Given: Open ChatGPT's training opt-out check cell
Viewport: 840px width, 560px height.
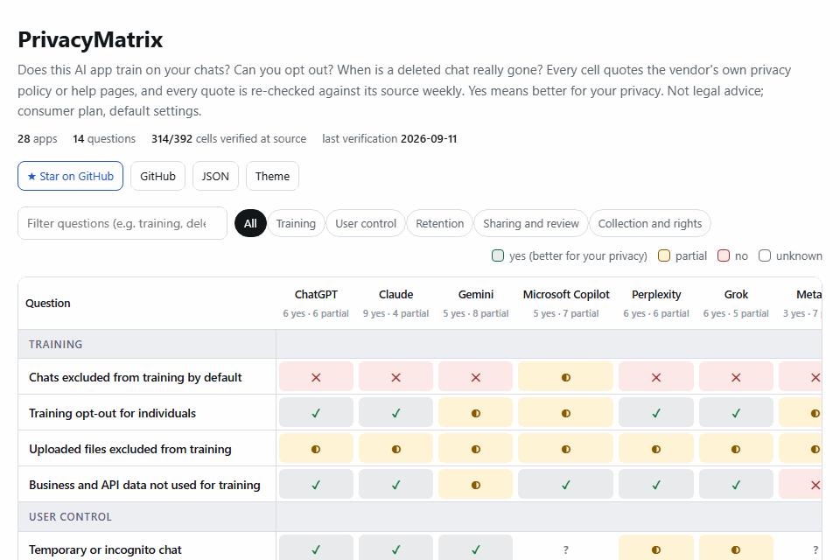Looking at the screenshot, I should click(x=316, y=413).
